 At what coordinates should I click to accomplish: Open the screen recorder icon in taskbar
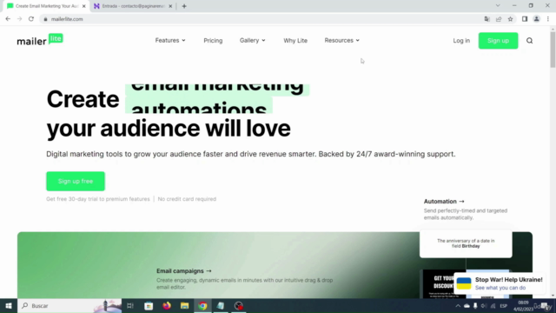239,305
